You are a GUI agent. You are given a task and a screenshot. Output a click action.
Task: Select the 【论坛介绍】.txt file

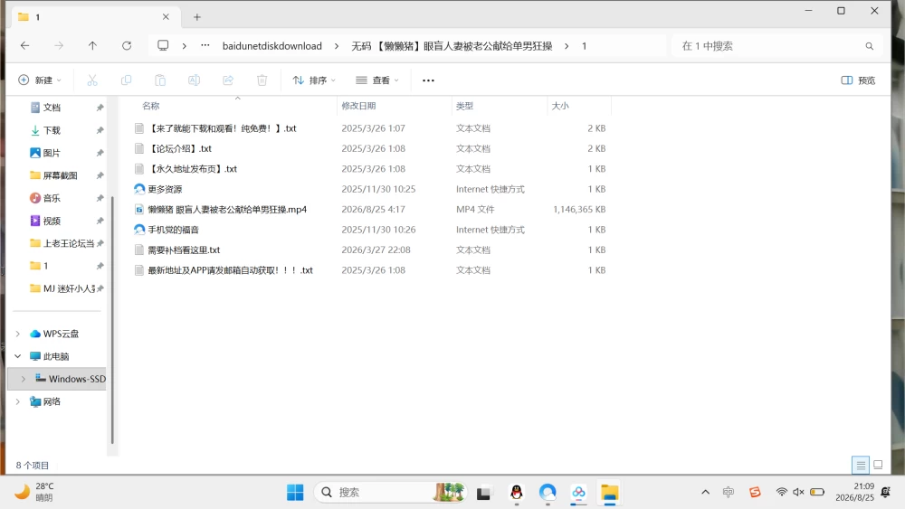(x=181, y=149)
